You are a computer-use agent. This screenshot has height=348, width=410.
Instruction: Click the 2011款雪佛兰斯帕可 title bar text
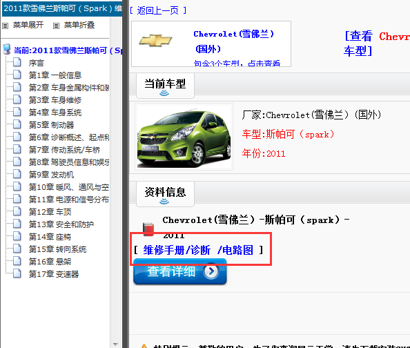63,8
